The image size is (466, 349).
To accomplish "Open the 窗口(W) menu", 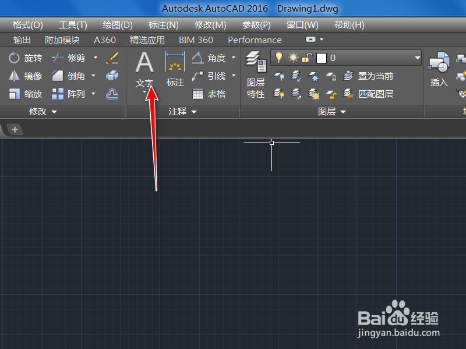I will pyautogui.click(x=302, y=25).
